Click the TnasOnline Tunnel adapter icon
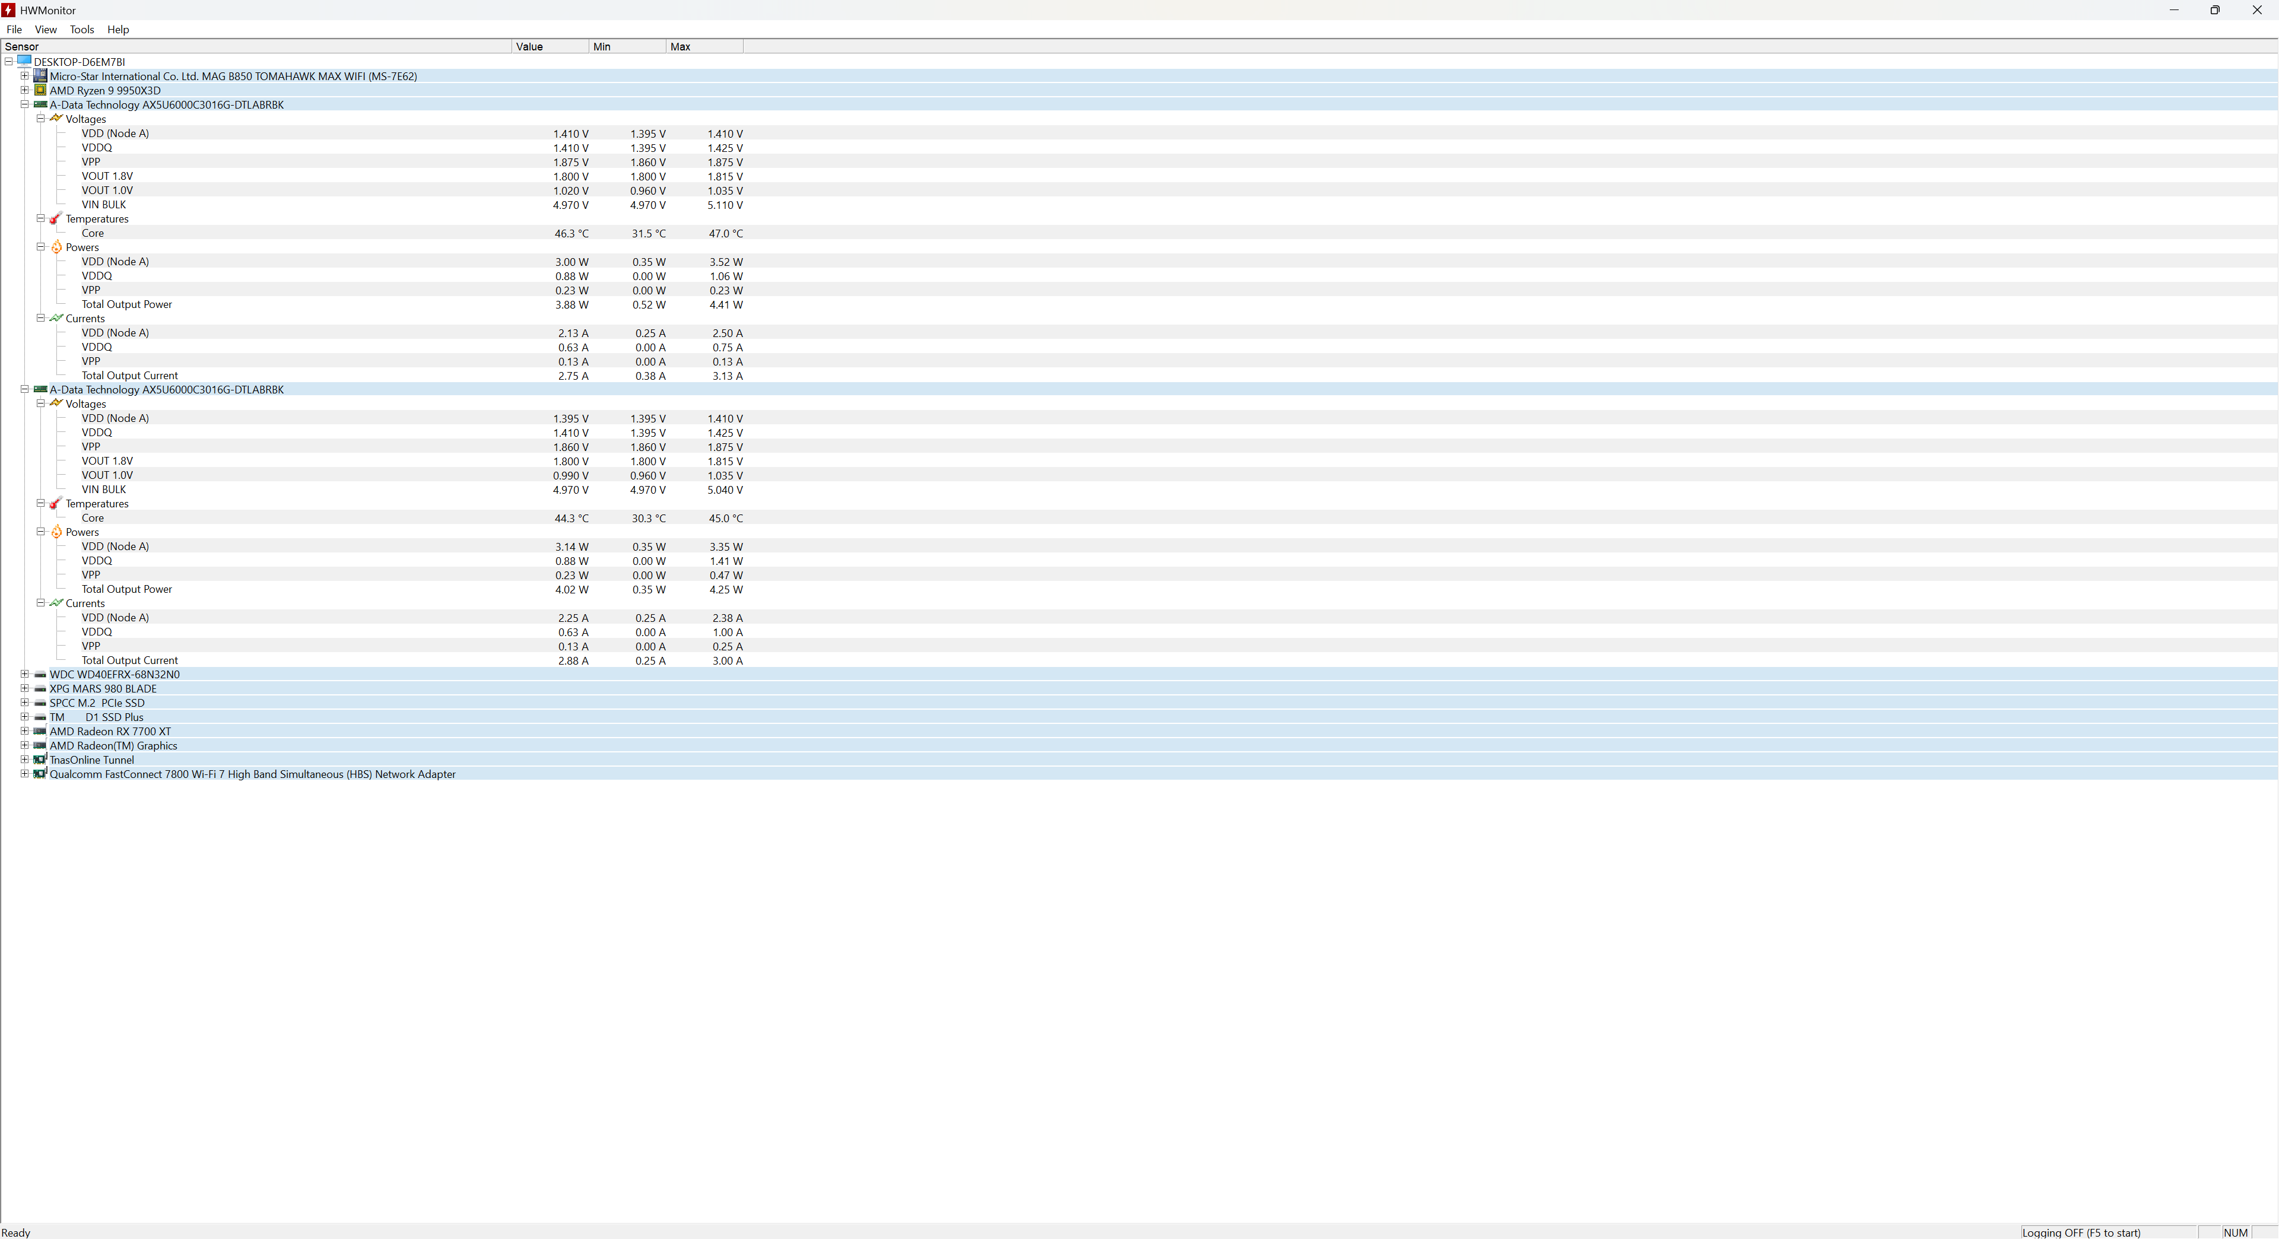Screen dimensions: 2279x1239 pos(40,760)
